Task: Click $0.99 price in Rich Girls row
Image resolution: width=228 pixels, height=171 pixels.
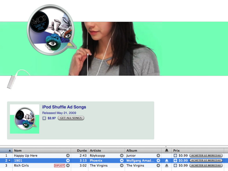Action: (x=183, y=165)
